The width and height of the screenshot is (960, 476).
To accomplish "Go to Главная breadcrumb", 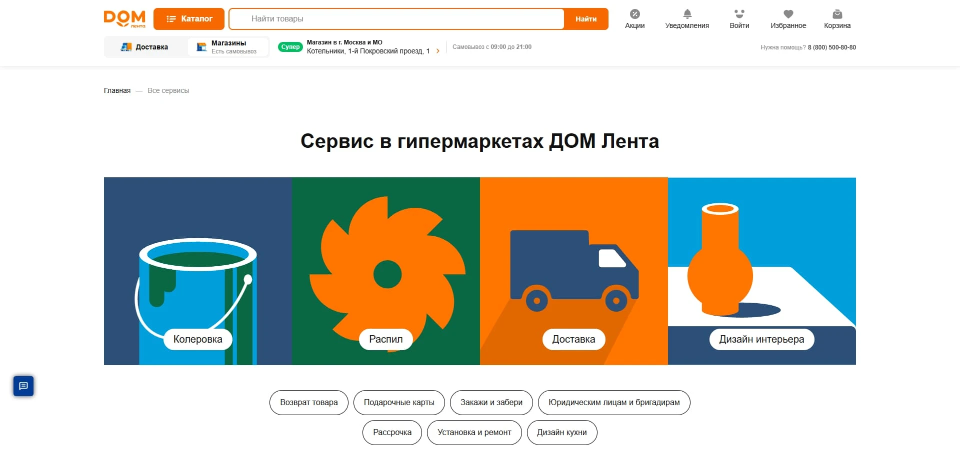I will 117,90.
